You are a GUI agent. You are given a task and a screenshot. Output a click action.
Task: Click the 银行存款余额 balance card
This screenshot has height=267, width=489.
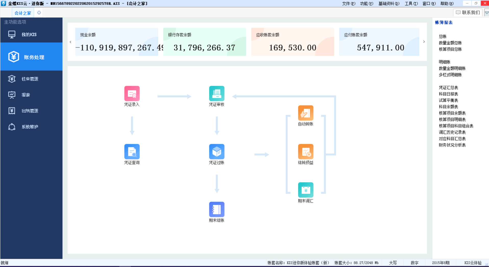(204, 42)
